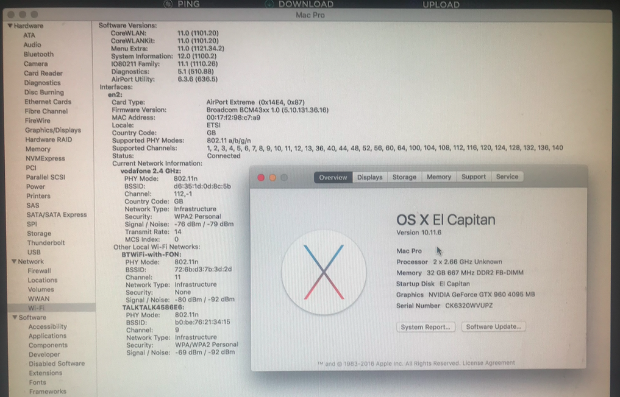620x397 pixels.
Task: Open PCI hardware entry
Action: 31,167
